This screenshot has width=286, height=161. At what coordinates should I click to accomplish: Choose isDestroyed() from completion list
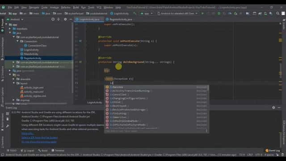[156, 106]
